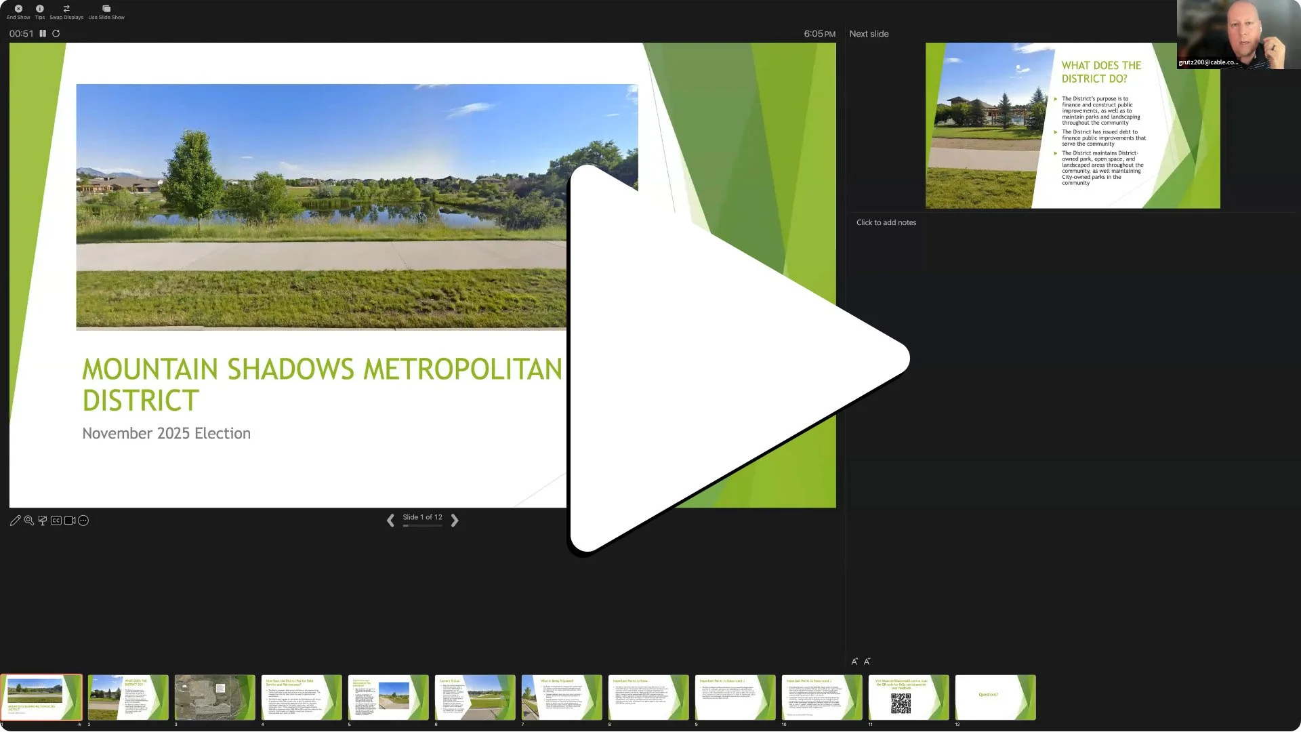
Task: Click the black screen slide icon
Action: (x=43, y=521)
